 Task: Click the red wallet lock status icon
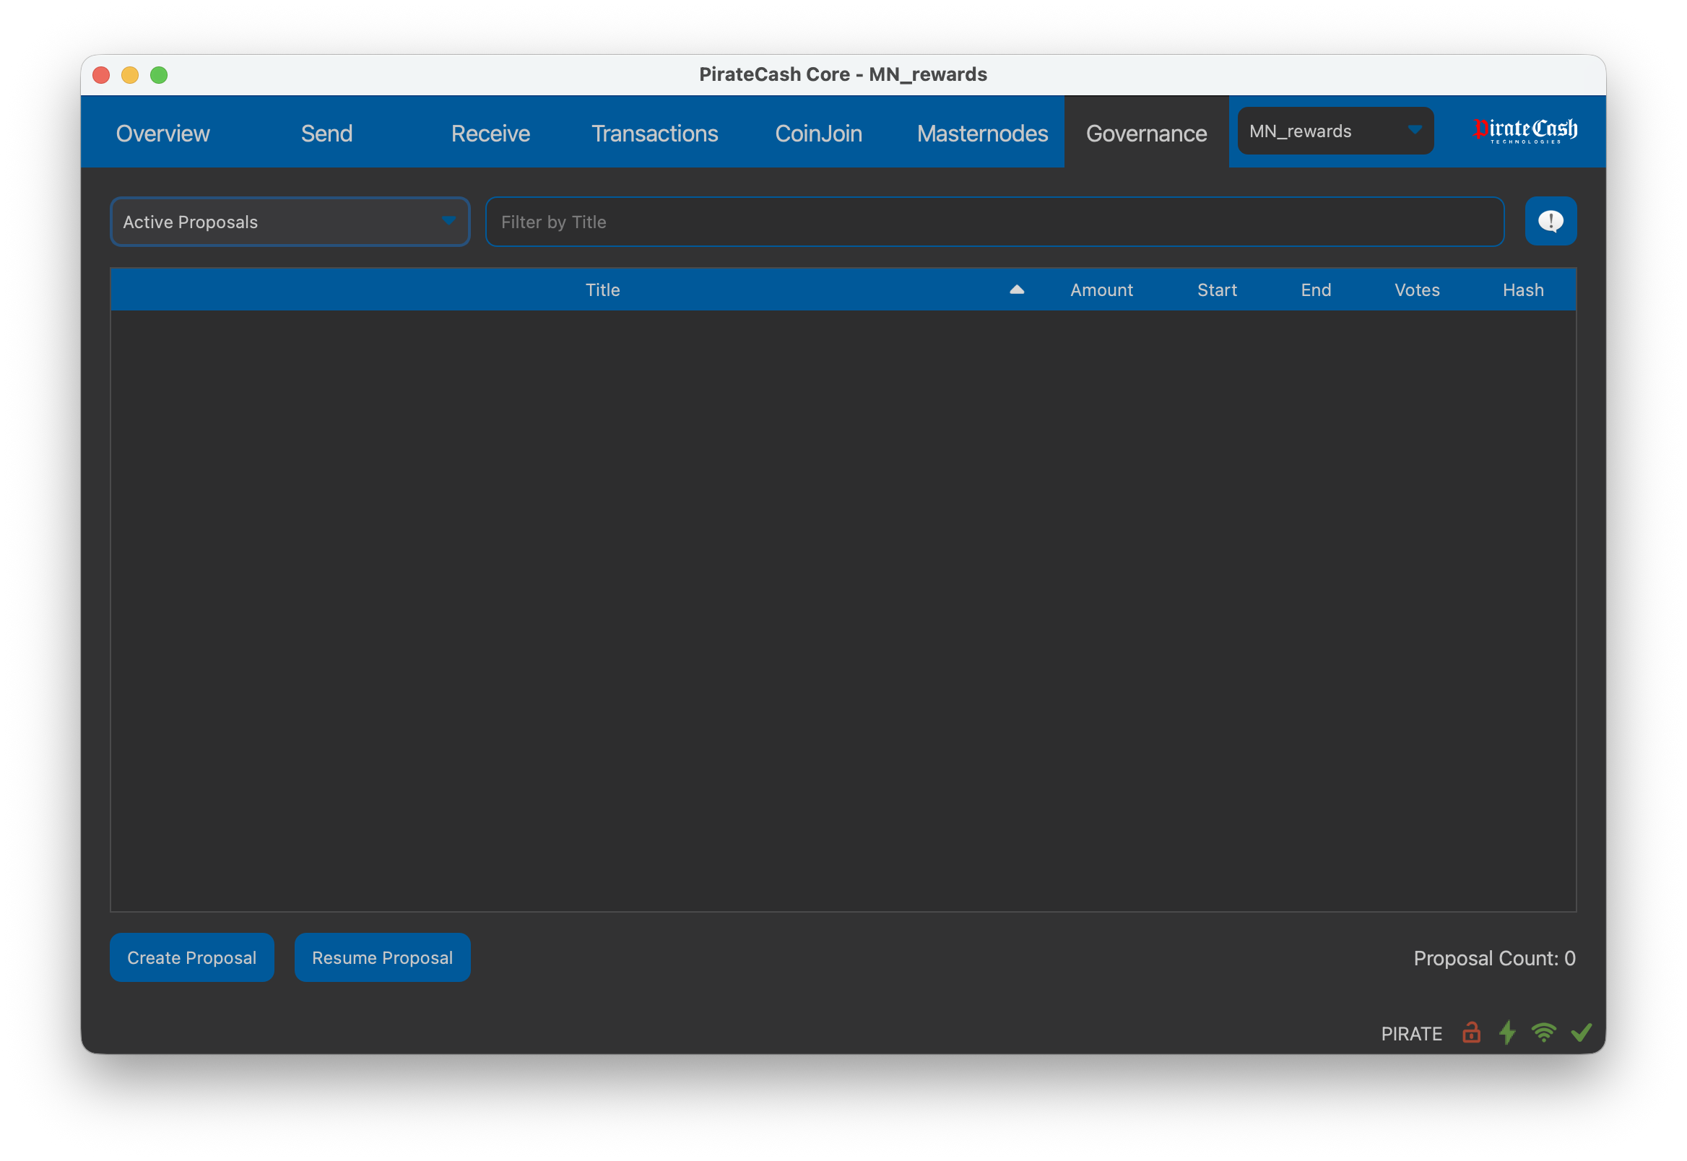[x=1471, y=1032]
